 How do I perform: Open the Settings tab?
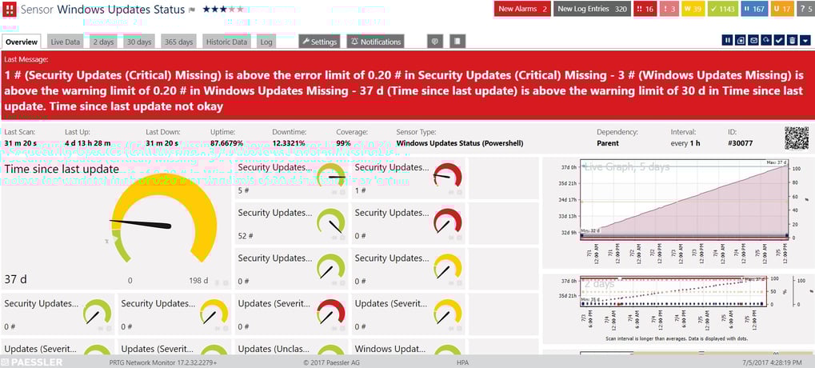[x=318, y=41]
